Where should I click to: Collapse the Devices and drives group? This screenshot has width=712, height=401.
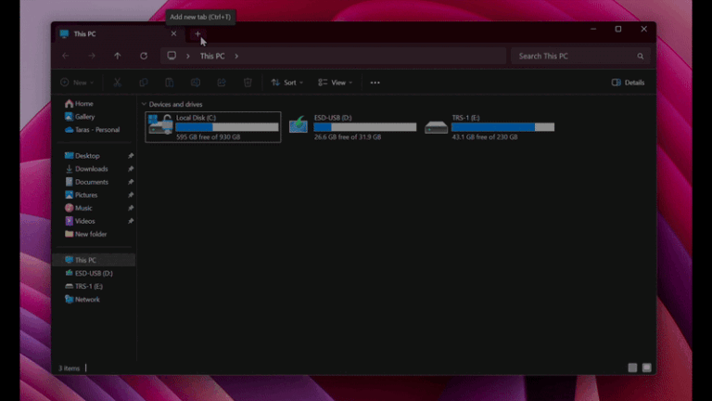coord(144,104)
